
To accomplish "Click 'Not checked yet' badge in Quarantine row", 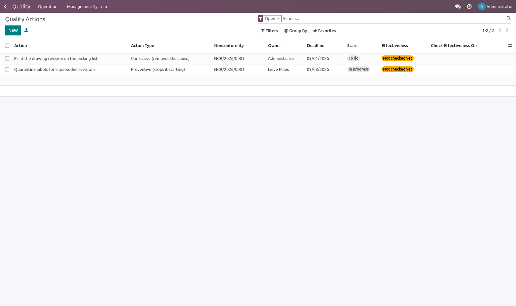I will (397, 69).
